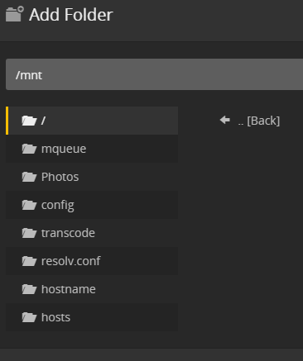
Task: Click the transcode folder icon
Action: pyautogui.click(x=29, y=233)
